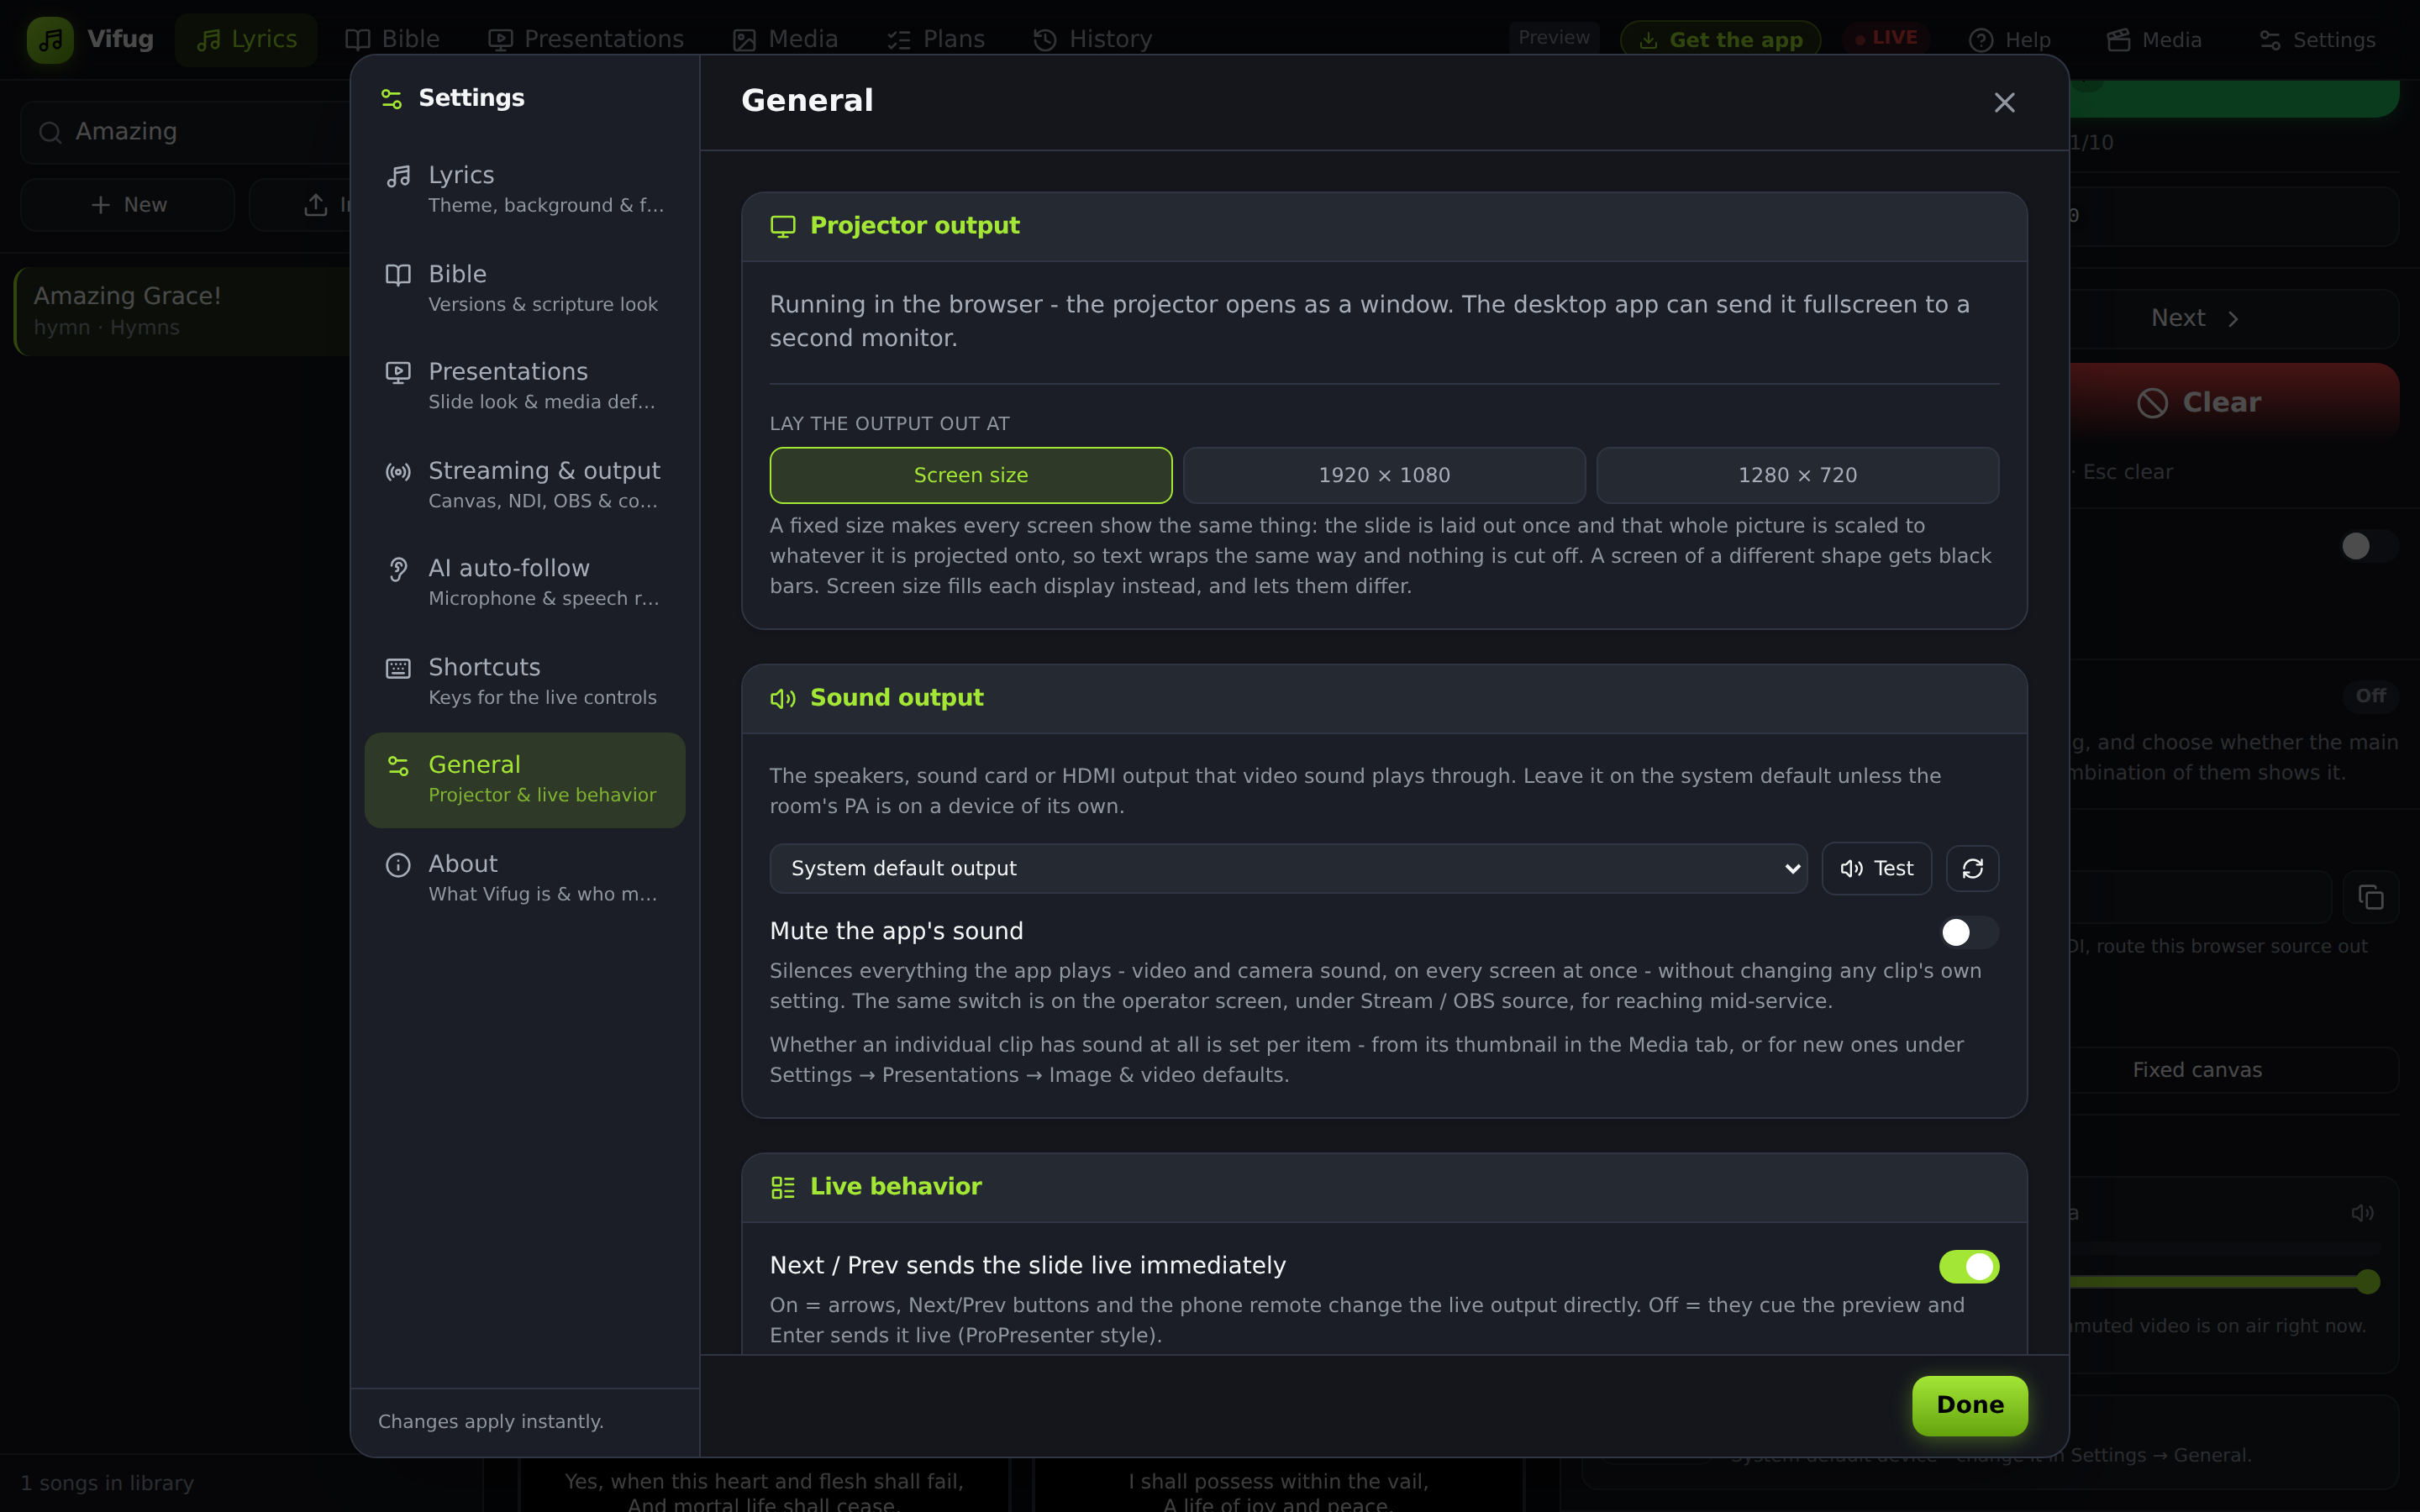Close the Settings dialog
The width and height of the screenshot is (2420, 1512).
2004,102
